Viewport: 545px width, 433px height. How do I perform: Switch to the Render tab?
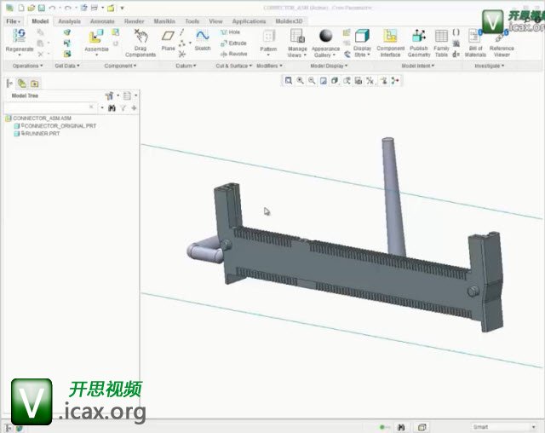[x=134, y=21]
